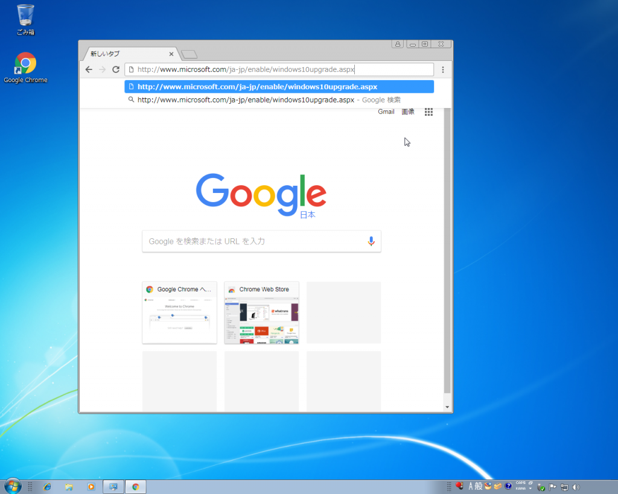Image resolution: width=618 pixels, height=494 pixels.
Task: Open the Google apps grid
Action: [428, 112]
